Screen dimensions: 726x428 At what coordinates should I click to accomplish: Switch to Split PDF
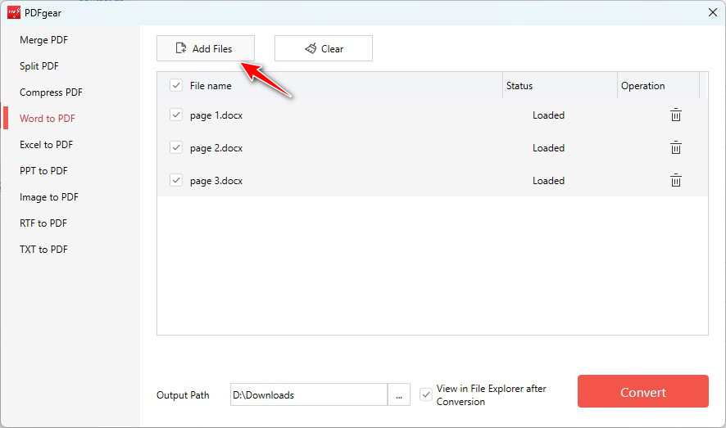[39, 66]
